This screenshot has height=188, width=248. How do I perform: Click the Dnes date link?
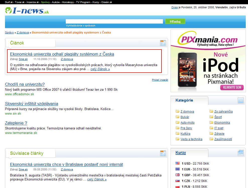tap(175, 7)
